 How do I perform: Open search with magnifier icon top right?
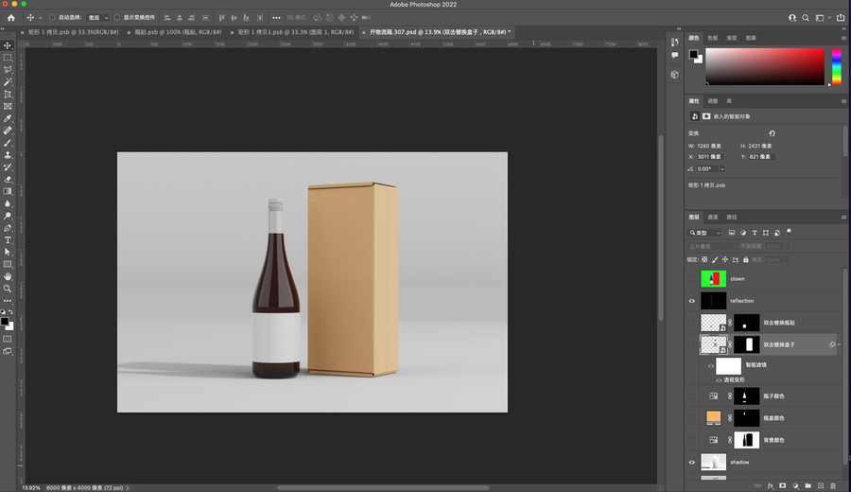pos(806,18)
